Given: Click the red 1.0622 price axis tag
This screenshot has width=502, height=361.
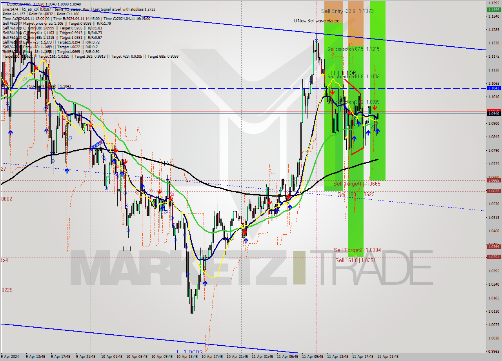Looking at the screenshot, I should [x=493, y=191].
